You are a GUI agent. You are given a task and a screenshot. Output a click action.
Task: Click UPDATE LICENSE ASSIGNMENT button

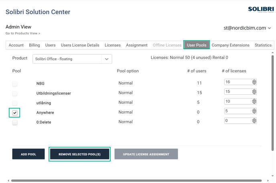[x=146, y=154]
